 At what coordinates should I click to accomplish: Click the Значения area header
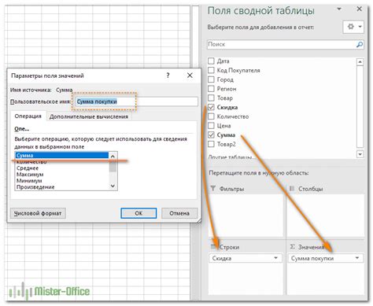click(308, 247)
